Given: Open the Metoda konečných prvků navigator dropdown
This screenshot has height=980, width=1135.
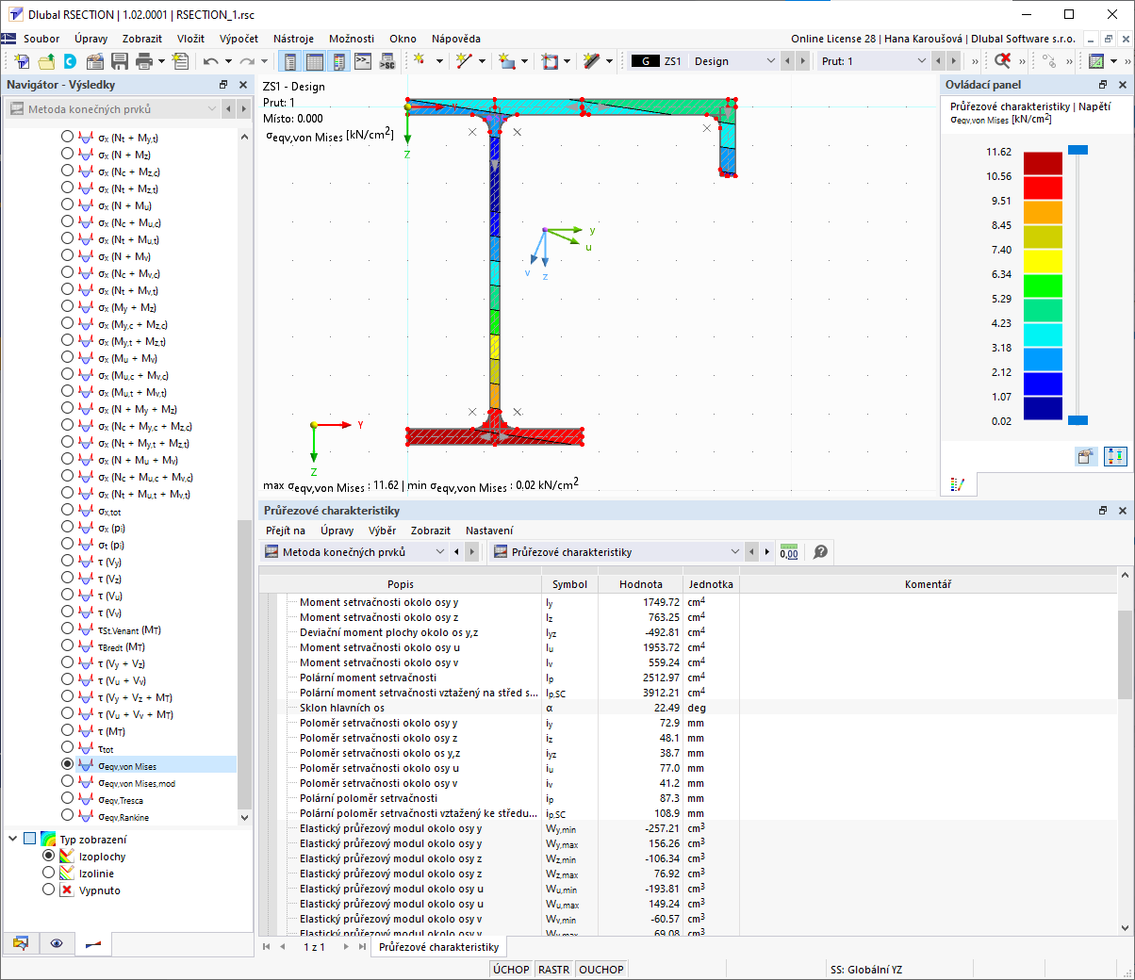Looking at the screenshot, I should pos(112,109).
